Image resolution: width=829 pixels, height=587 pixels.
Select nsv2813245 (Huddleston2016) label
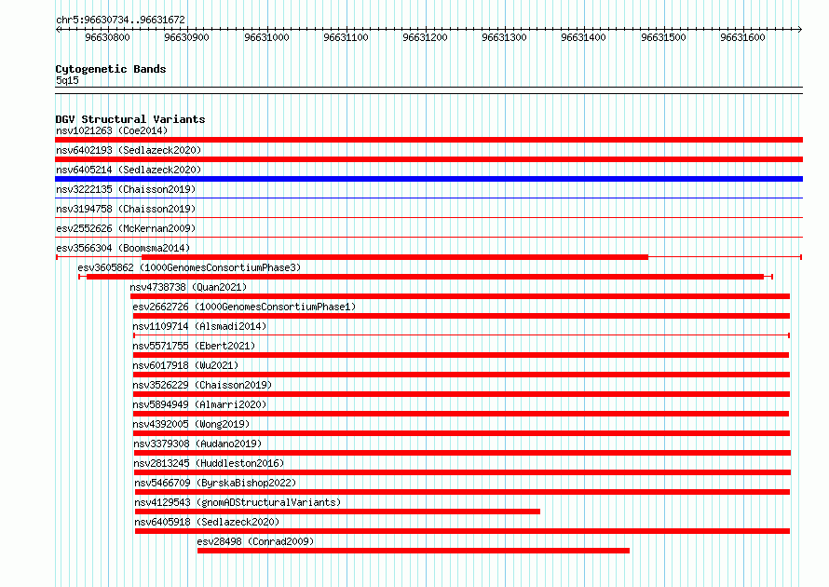point(209,463)
